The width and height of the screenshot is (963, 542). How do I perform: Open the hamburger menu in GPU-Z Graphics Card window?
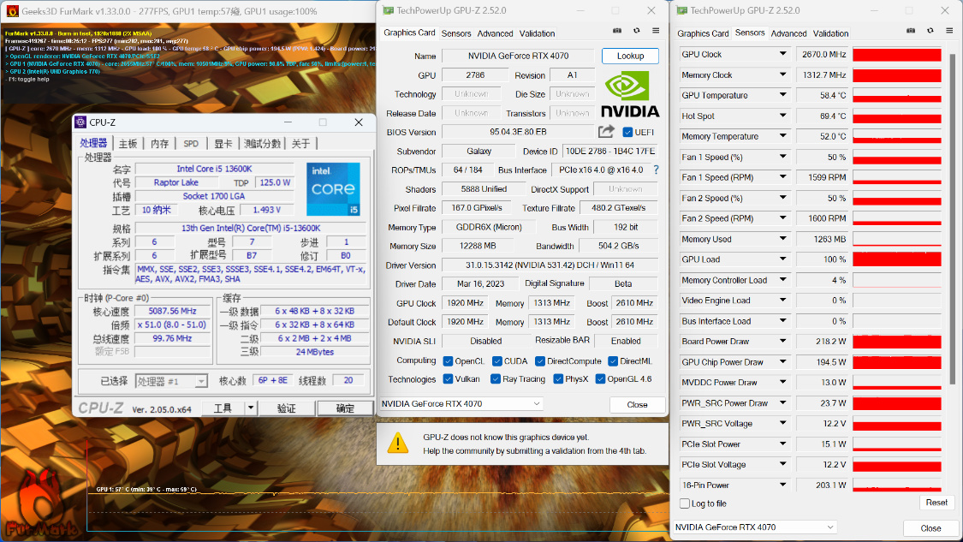coord(656,31)
